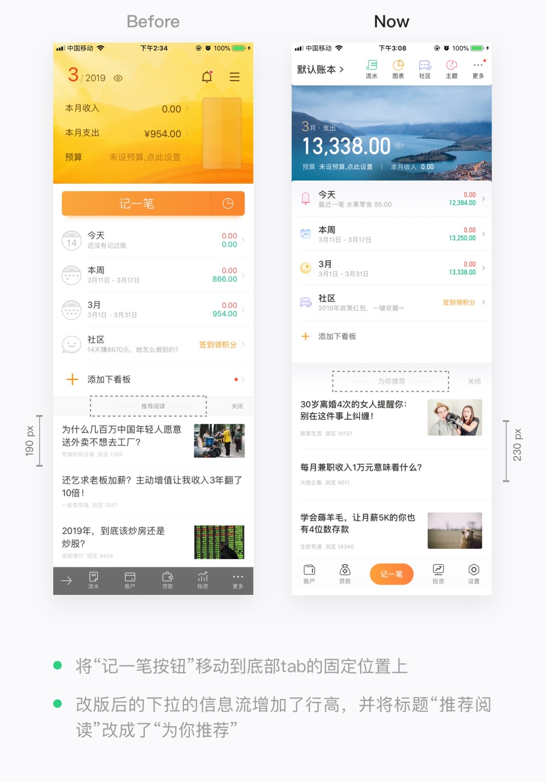Open 投资 tab in Before bottom bar
The height and width of the screenshot is (782, 545).
pos(202,580)
